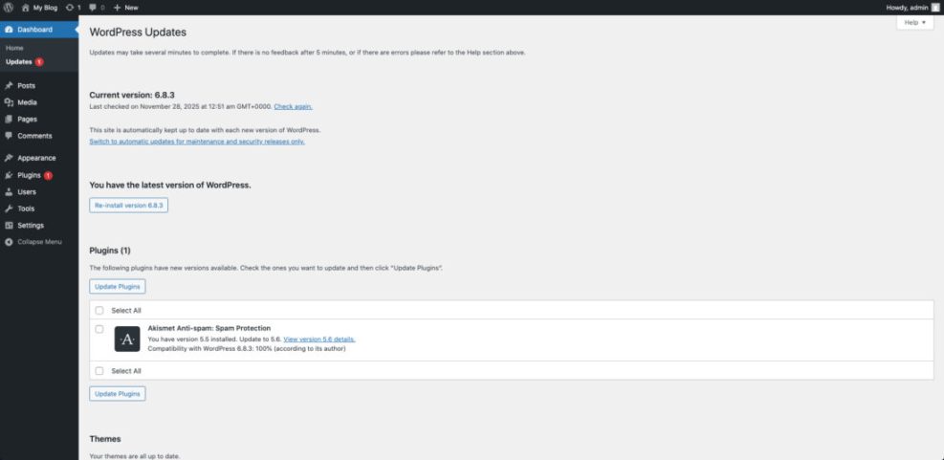This screenshot has width=944, height=460.
Task: Check the bottom Select All checkbox
Action: pos(99,371)
